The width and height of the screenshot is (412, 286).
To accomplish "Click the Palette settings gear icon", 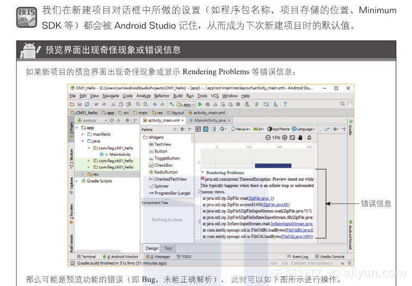I will 182,129.
